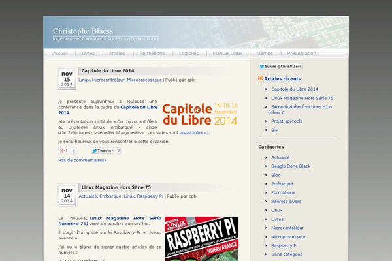
Task: Select the Formations category in sidebar
Action: (x=283, y=192)
